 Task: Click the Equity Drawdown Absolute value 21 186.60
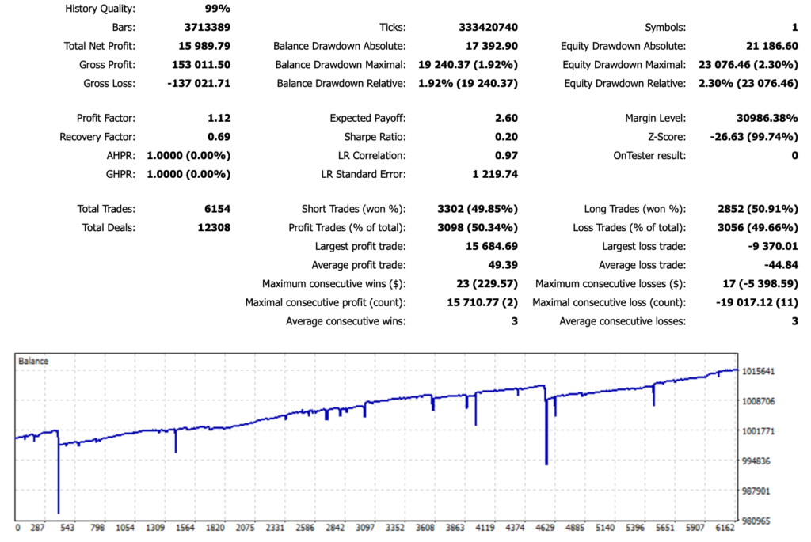coord(767,47)
